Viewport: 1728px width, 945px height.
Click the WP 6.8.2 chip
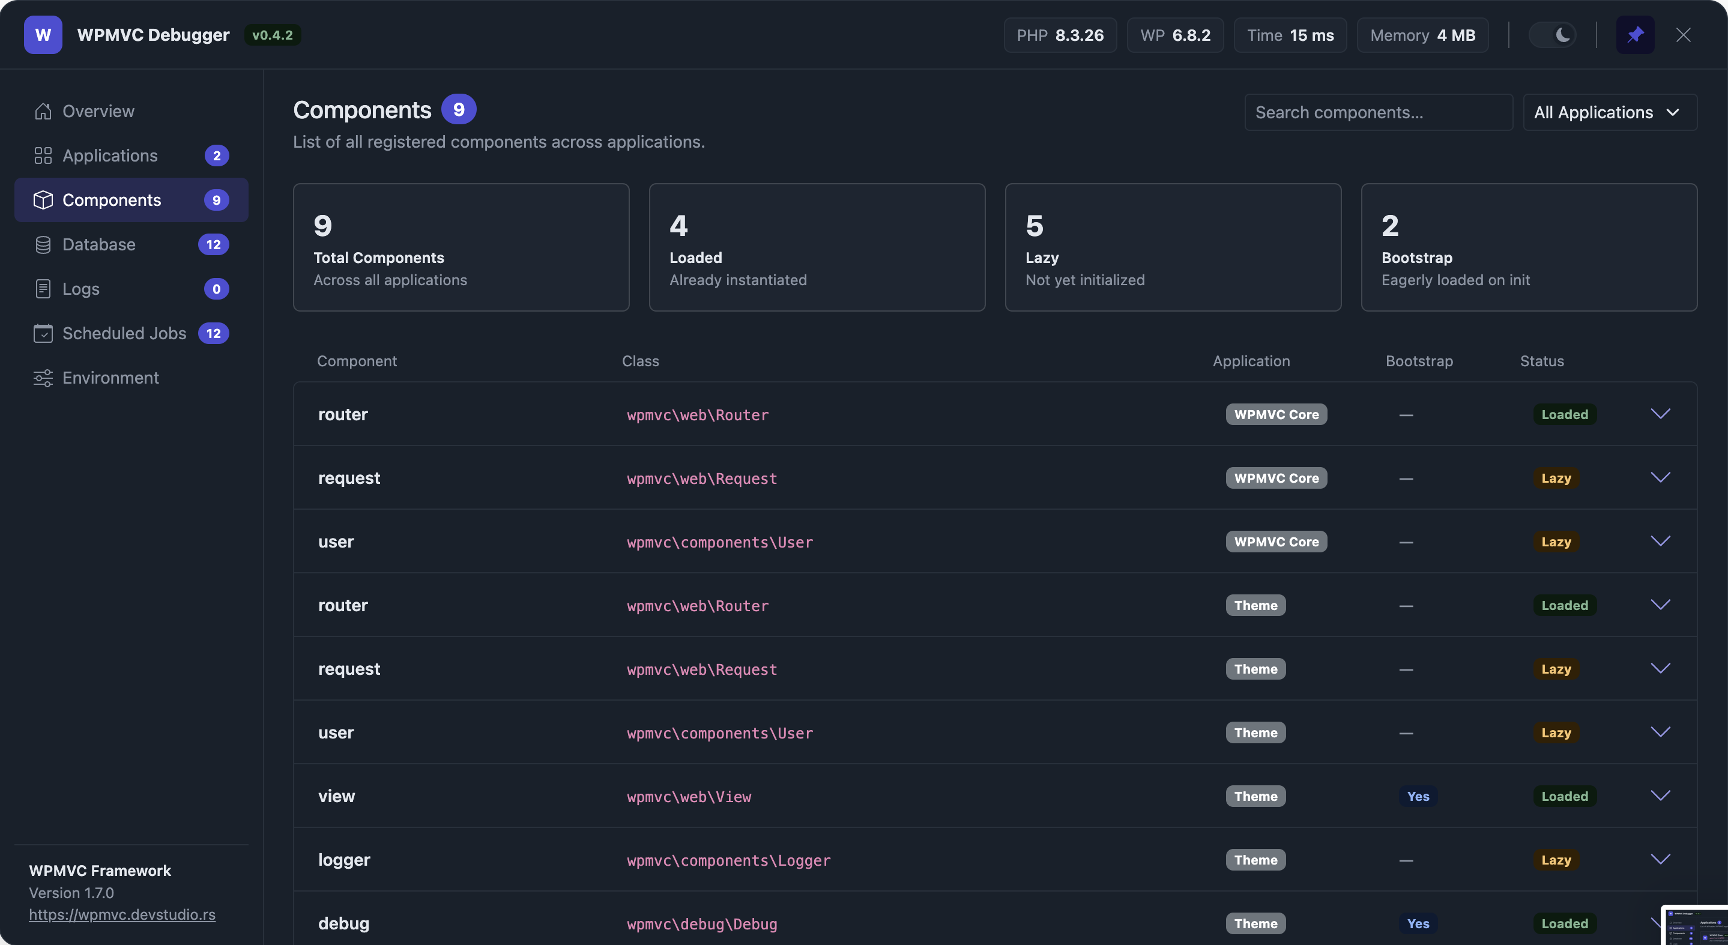click(1175, 35)
